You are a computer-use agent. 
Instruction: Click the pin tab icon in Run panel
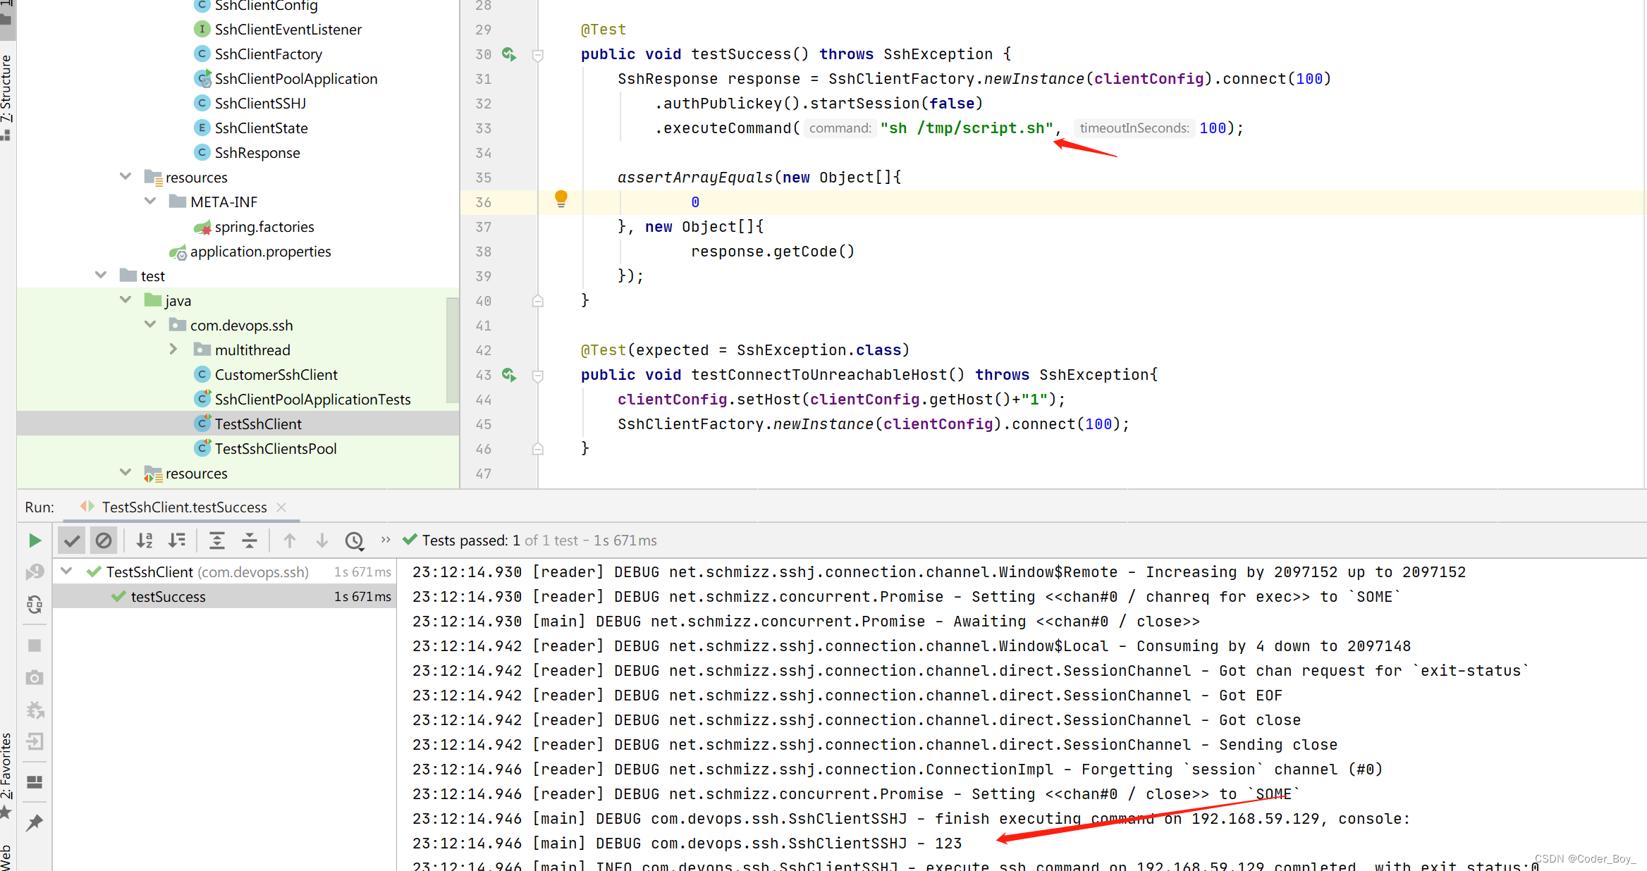[35, 822]
